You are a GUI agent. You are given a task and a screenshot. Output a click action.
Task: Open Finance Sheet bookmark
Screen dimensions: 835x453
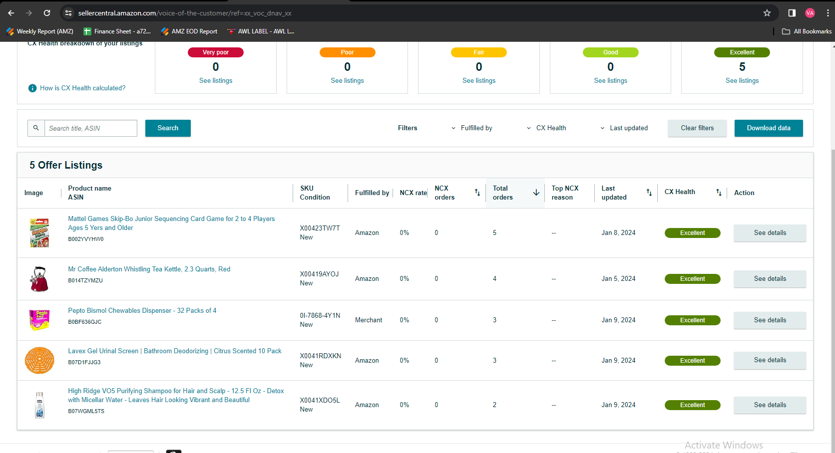coord(117,31)
